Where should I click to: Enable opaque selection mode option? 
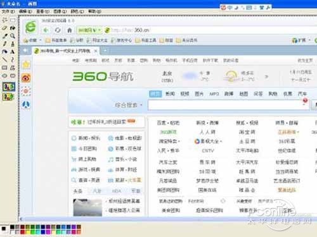(9, 87)
